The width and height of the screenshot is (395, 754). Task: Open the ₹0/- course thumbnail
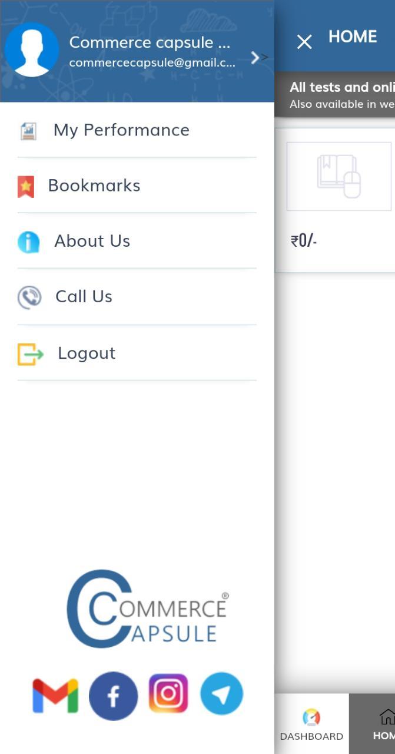tap(339, 176)
